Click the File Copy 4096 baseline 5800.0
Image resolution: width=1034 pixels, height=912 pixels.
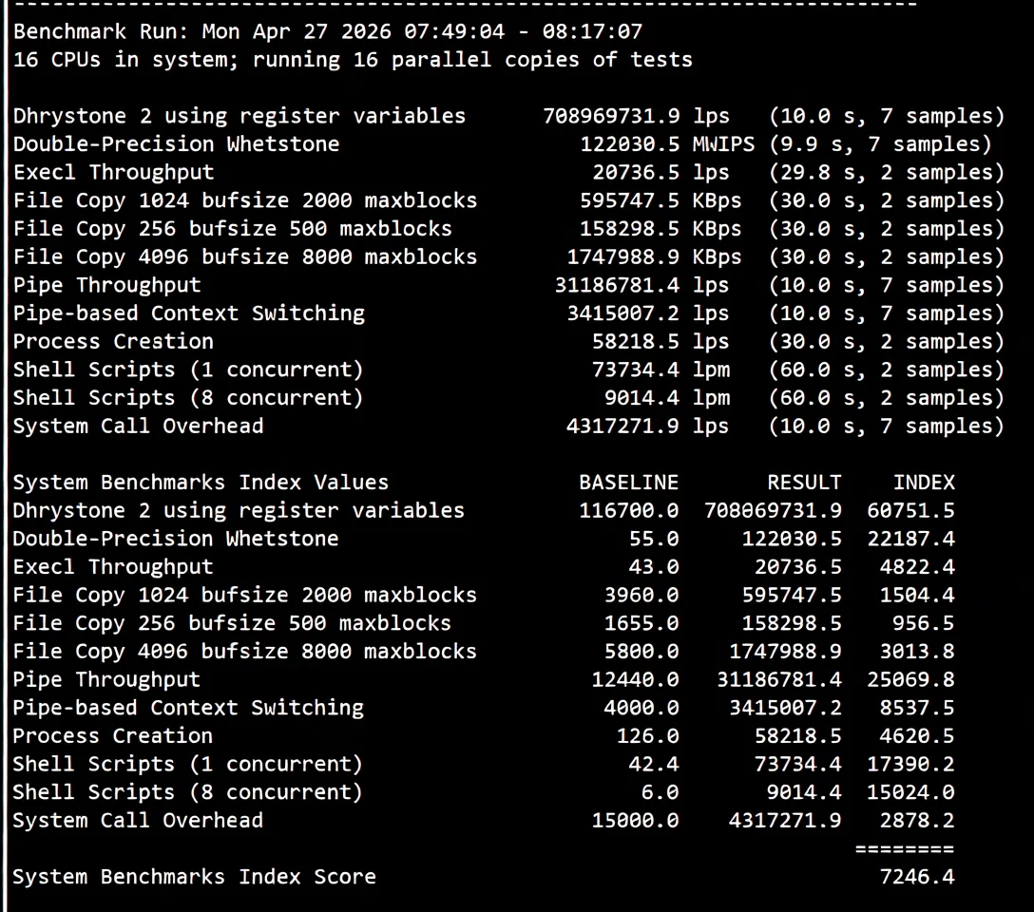click(x=641, y=652)
